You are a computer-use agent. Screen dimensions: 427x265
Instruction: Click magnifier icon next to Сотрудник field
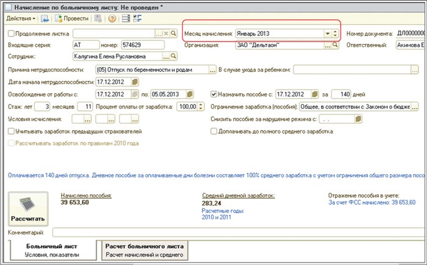(173, 57)
